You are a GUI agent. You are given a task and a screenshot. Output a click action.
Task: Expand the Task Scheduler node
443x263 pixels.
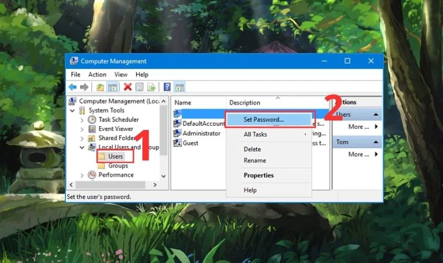pyautogui.click(x=82, y=120)
